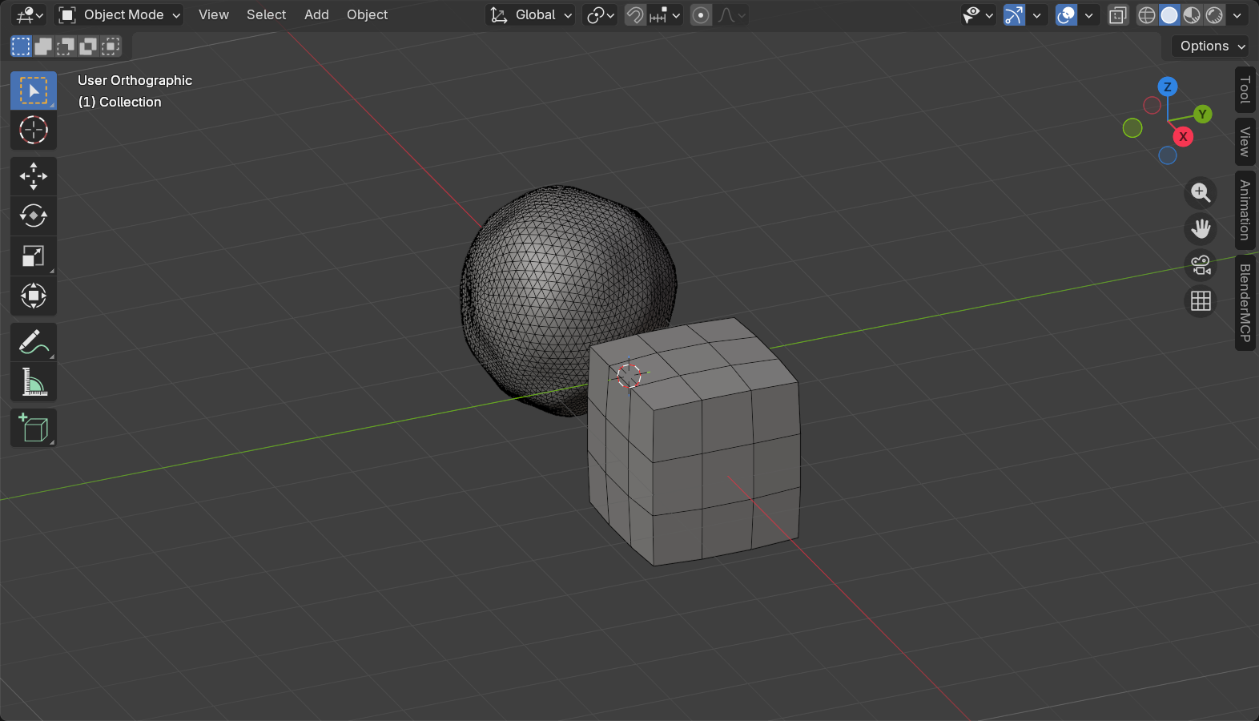The height and width of the screenshot is (721, 1259).
Task: Toggle viewport gizmos visibility
Action: 1014,15
